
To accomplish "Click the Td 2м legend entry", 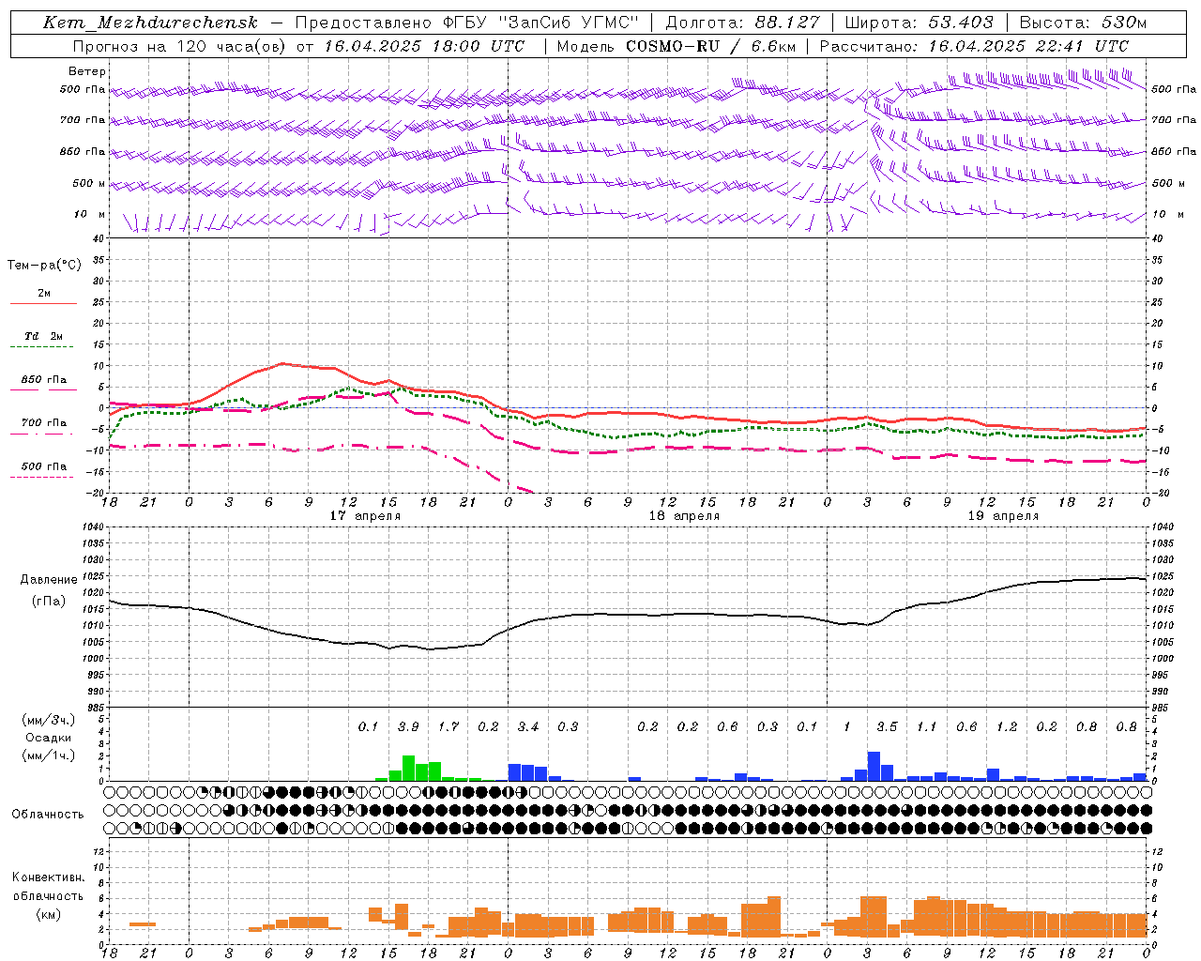I will 44,336.
